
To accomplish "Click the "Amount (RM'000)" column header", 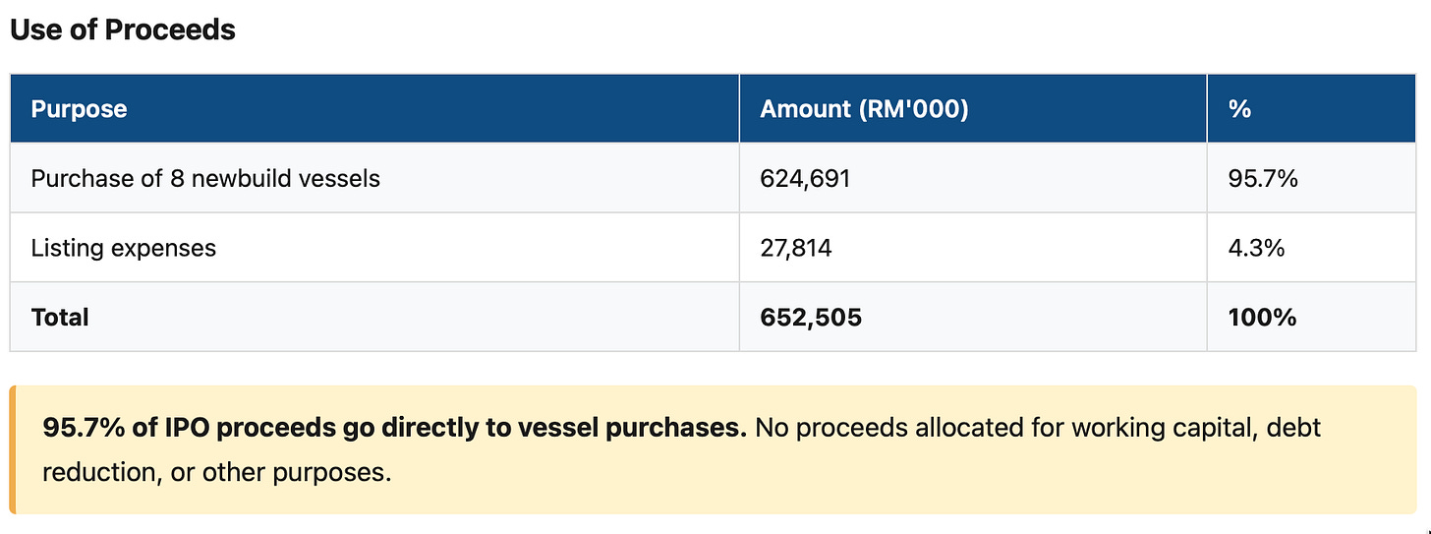I will point(864,108).
